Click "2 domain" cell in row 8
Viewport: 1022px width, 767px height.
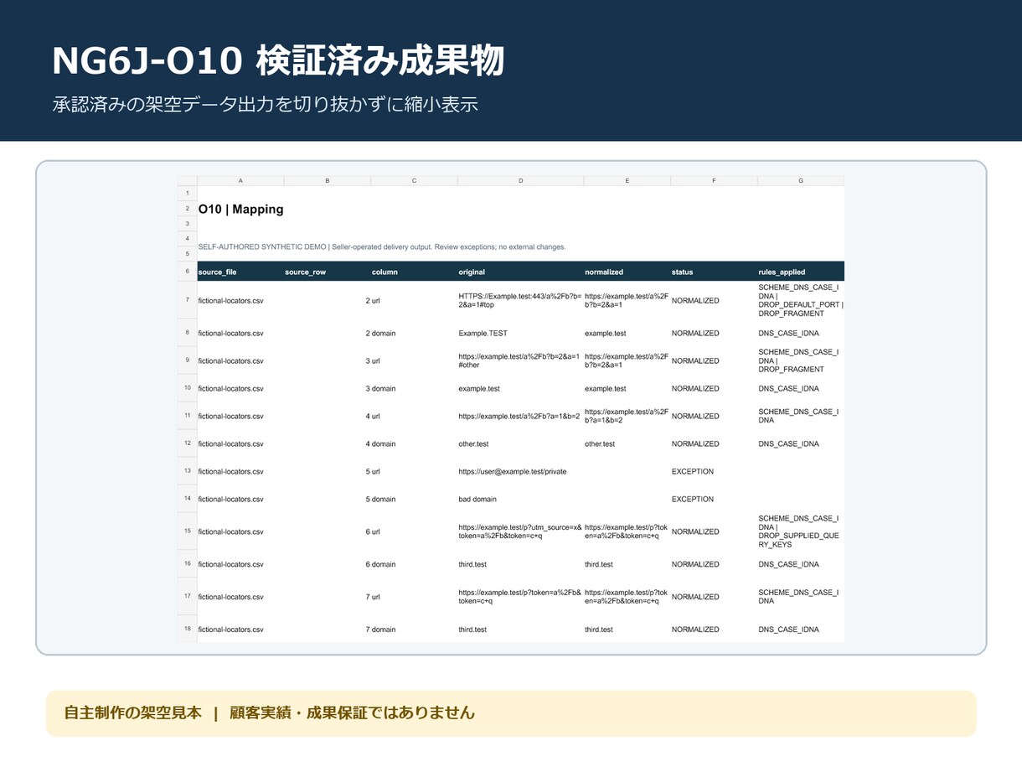coord(381,333)
